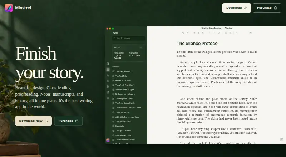Open chapter The Wreck That Wasn't
Viewport: 286px width, 157px height.
point(128,85)
